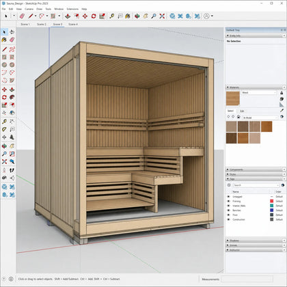Select the Tape Measure tool in top toolbar
The height and width of the screenshot is (287, 287).
[111, 16]
